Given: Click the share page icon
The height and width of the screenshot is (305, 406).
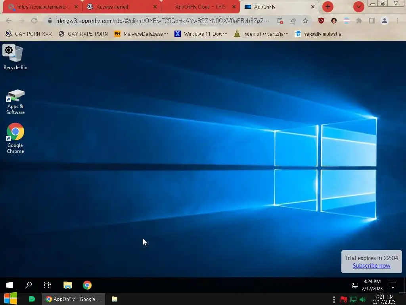Looking at the screenshot, I should (293, 21).
